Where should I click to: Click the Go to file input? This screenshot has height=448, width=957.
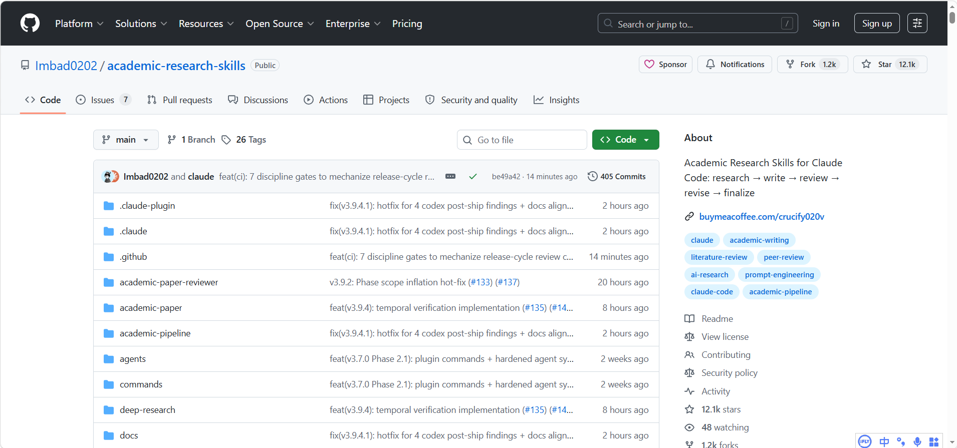522,140
